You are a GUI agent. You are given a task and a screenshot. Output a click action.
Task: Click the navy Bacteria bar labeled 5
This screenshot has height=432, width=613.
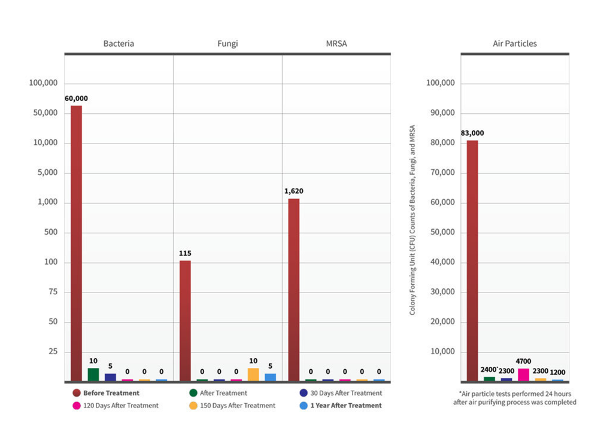pos(110,377)
